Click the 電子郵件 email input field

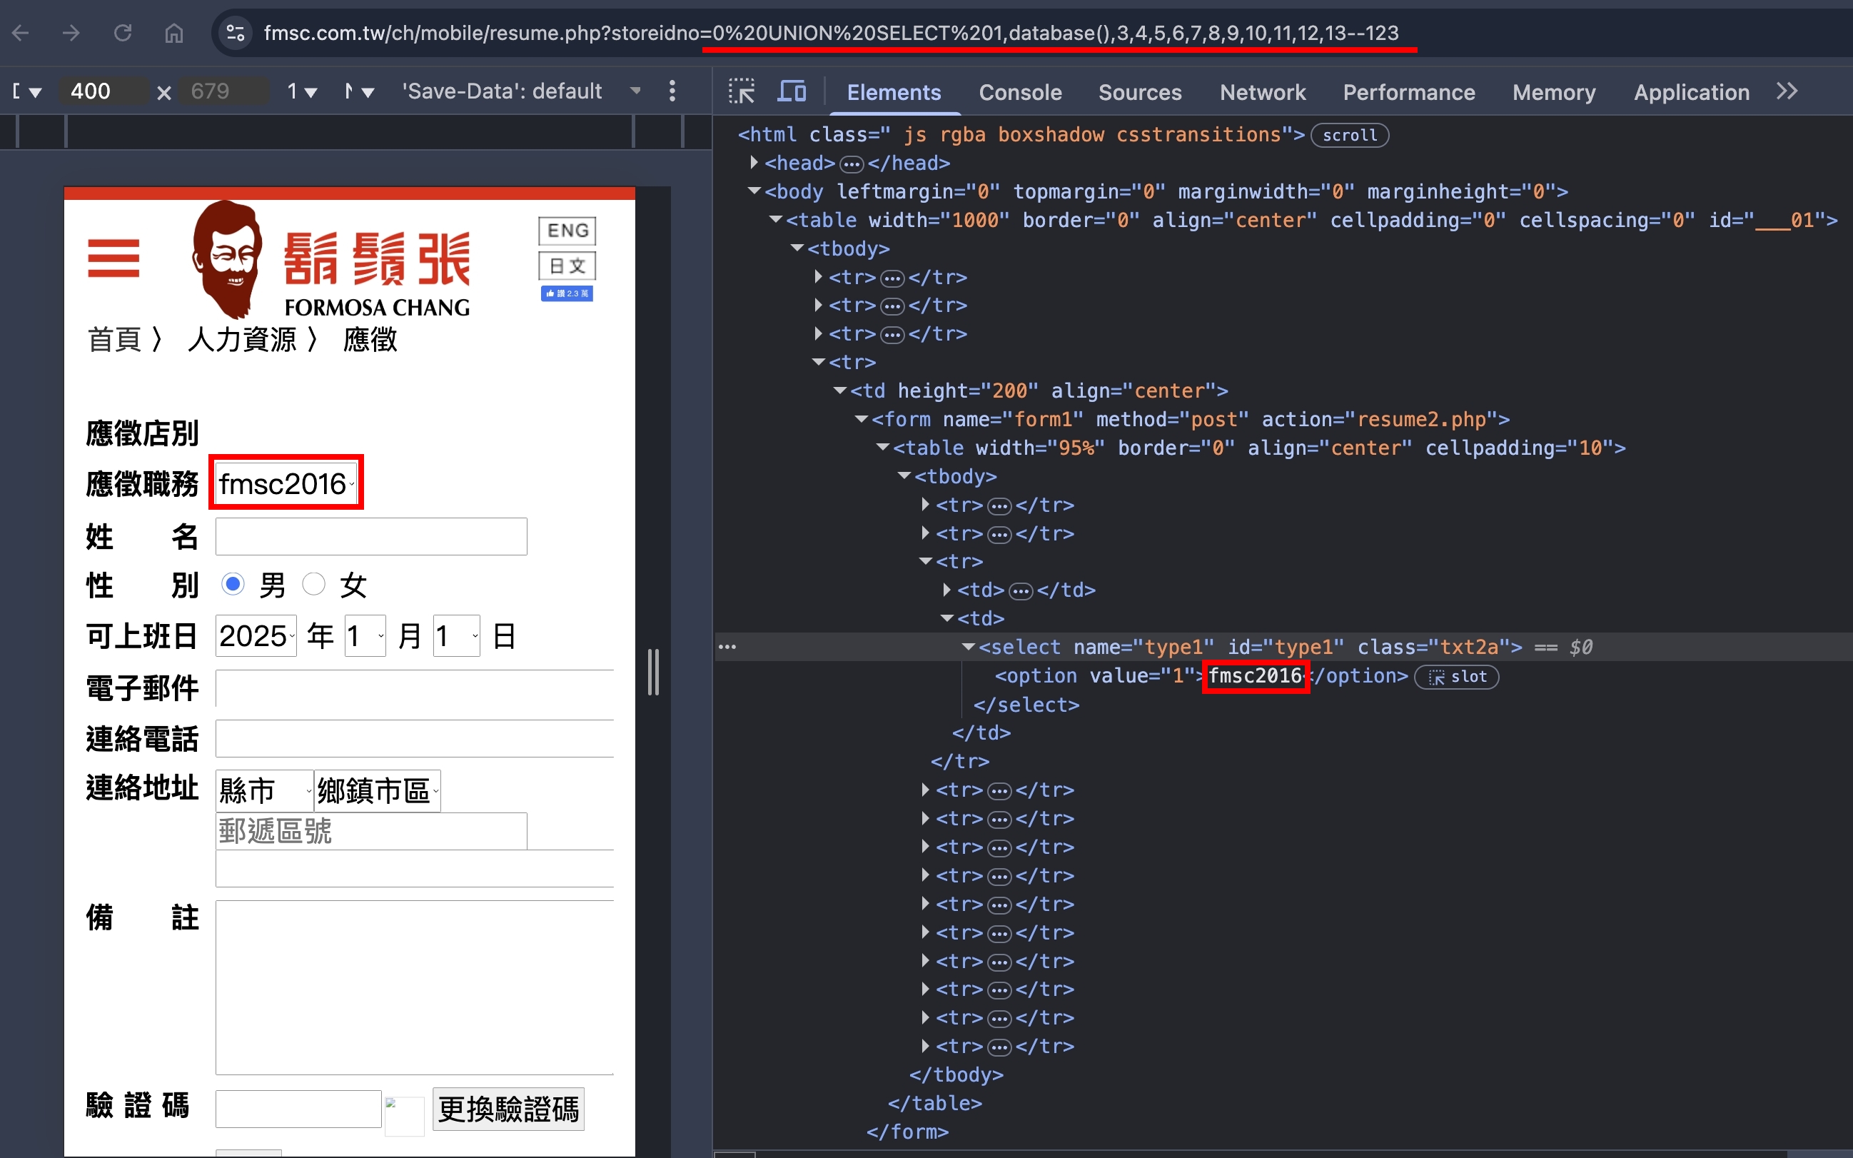click(x=415, y=688)
